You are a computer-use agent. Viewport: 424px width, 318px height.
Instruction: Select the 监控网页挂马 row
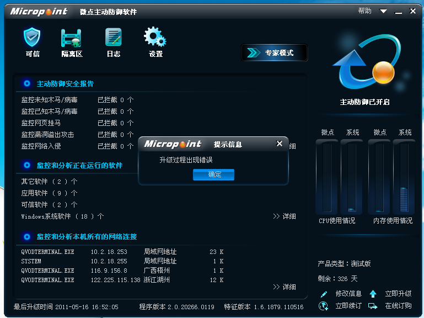77,123
